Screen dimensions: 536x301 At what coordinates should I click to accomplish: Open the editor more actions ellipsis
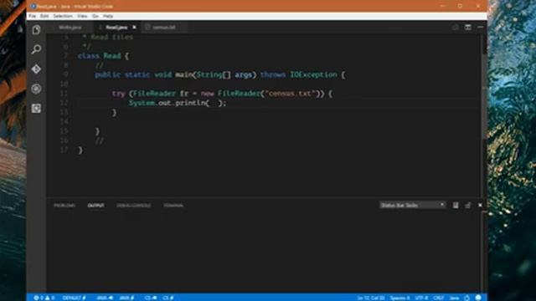tap(480, 28)
